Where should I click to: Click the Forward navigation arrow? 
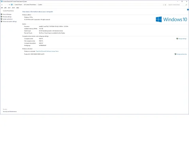click(5, 5)
